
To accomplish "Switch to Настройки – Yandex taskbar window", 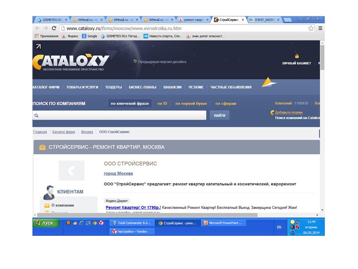I will pos(132,232).
